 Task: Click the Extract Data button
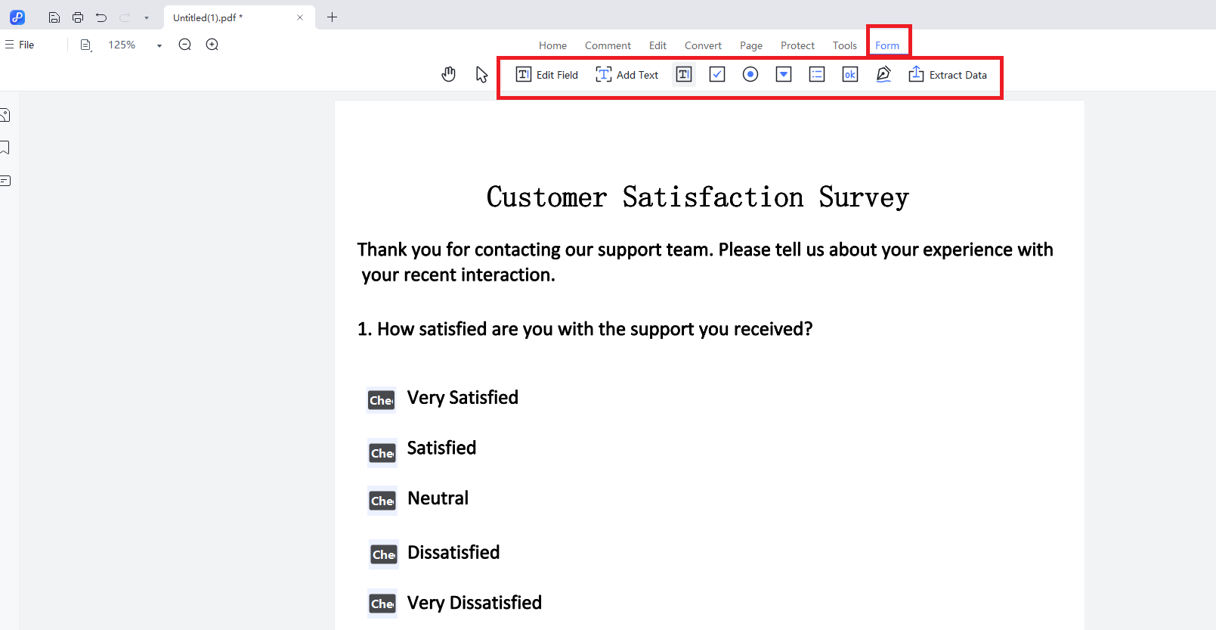(x=948, y=74)
